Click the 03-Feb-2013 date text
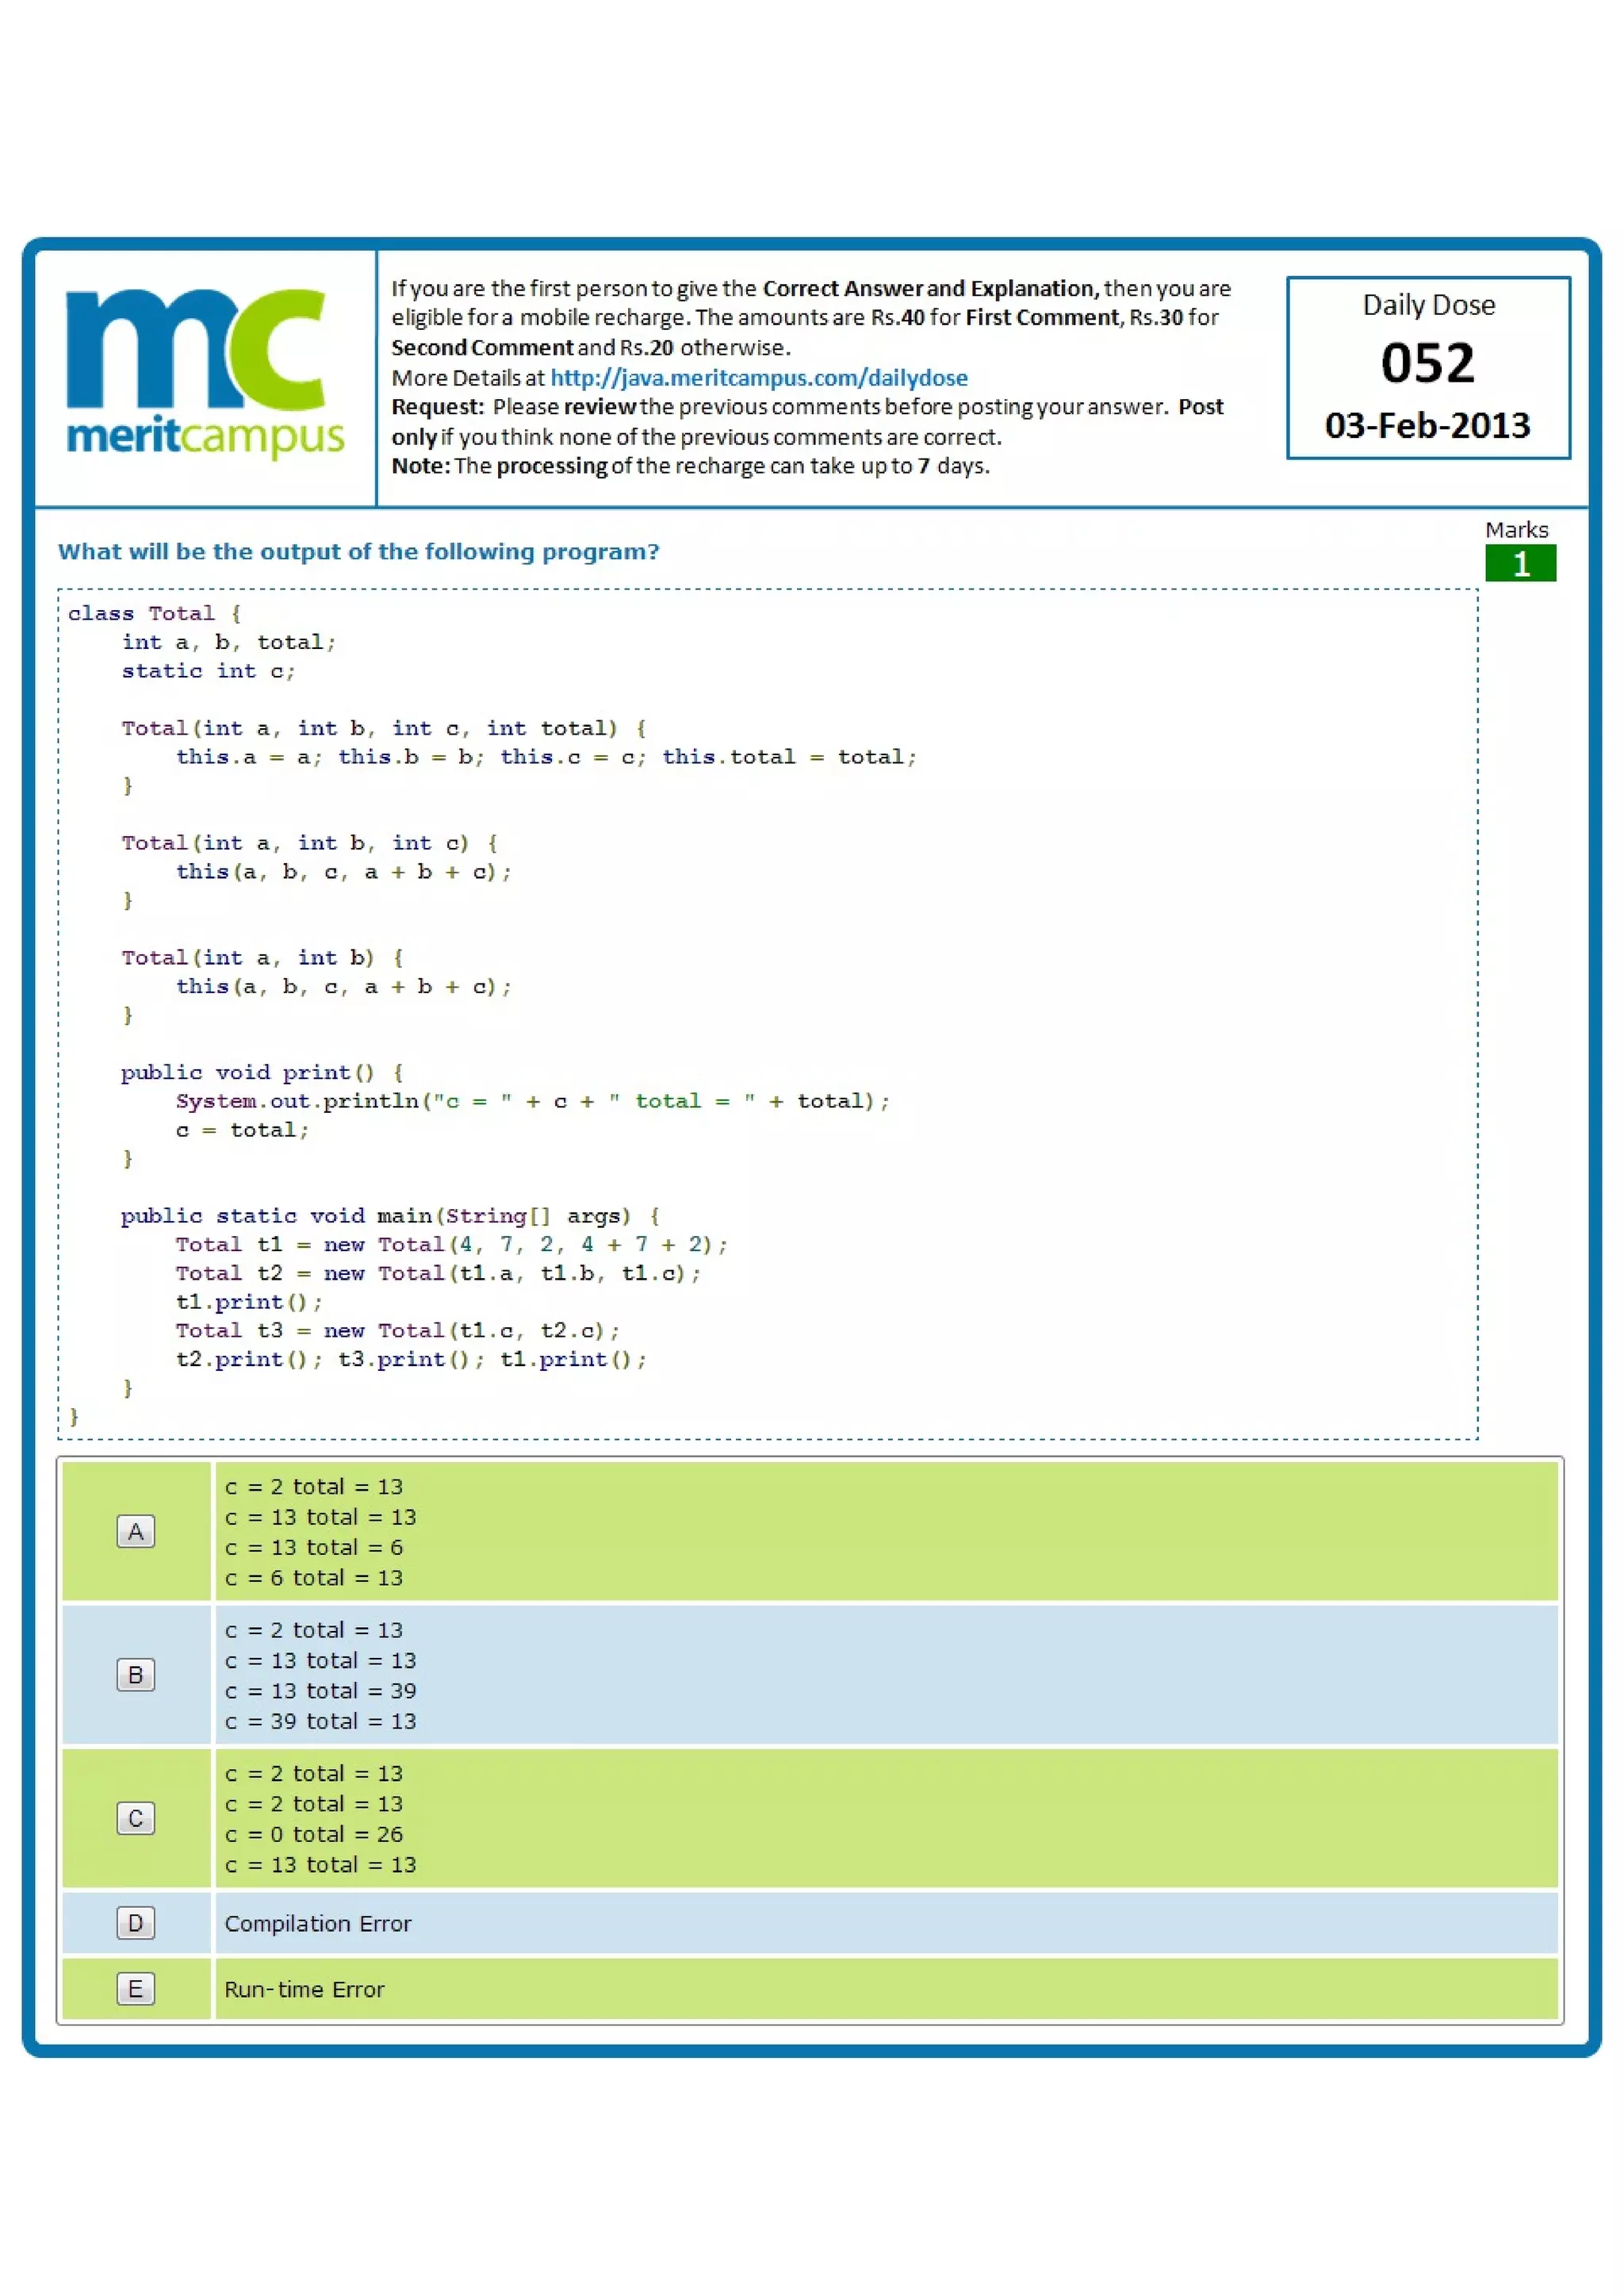Image resolution: width=1624 pixels, height=2295 pixels. tap(1427, 425)
